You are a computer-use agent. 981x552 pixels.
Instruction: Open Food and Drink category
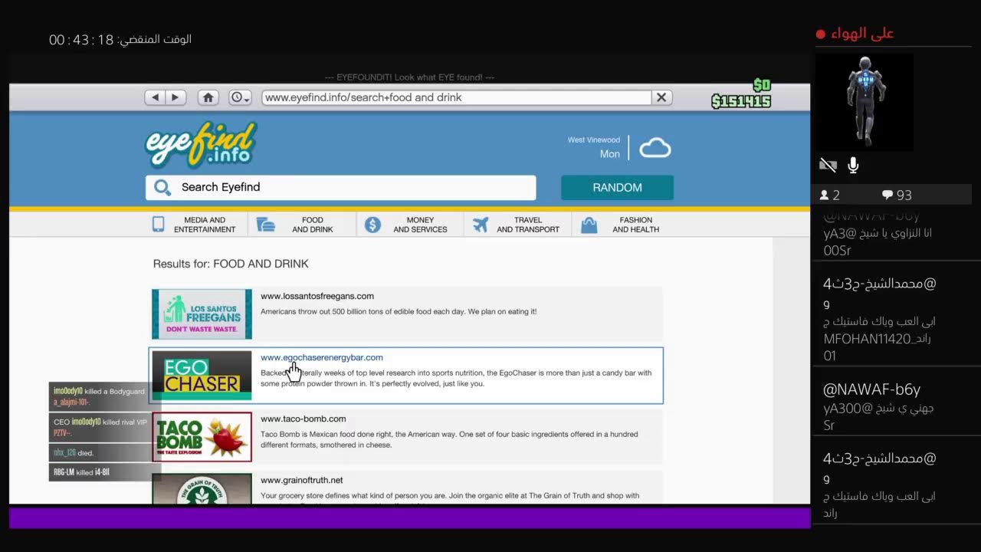coord(303,225)
